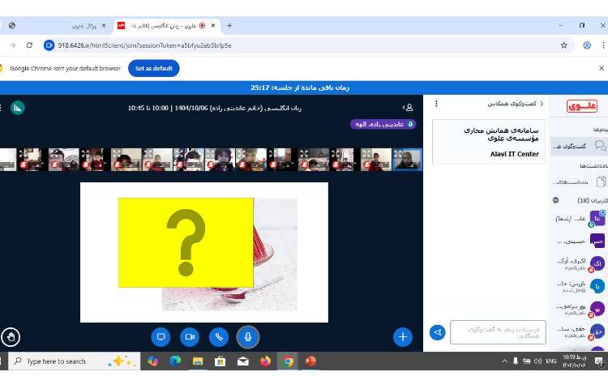Click the green connection status icon
Viewport: 608px width, 389px height.
17,107
